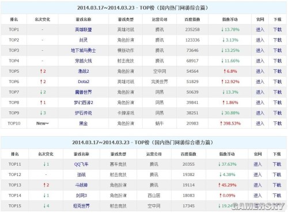Viewport: 288px width, 213px height.
Task: Select the Baidu index value 123336
Action: click(192, 40)
